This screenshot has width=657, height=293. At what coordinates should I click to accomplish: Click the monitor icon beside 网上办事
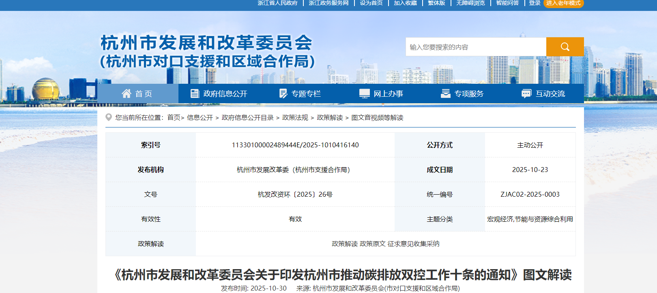click(364, 93)
